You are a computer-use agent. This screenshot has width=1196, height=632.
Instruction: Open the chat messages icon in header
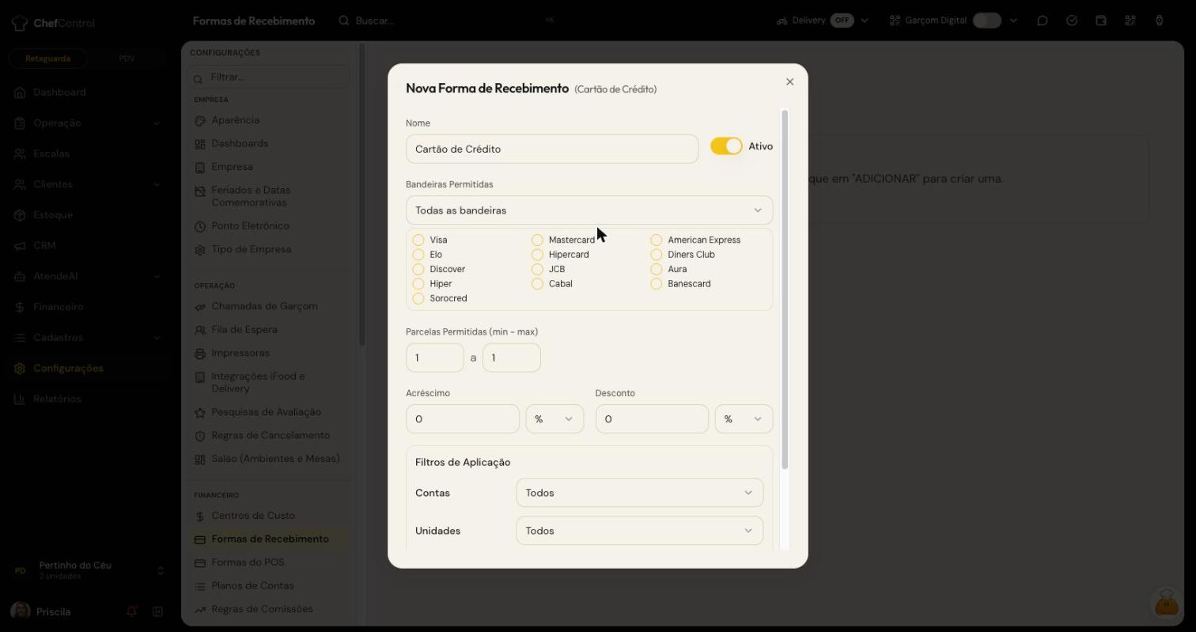point(1043,21)
